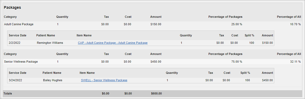Open CAP - Adult Canine Package link
This screenshot has width=305, height=99.
[113, 43]
